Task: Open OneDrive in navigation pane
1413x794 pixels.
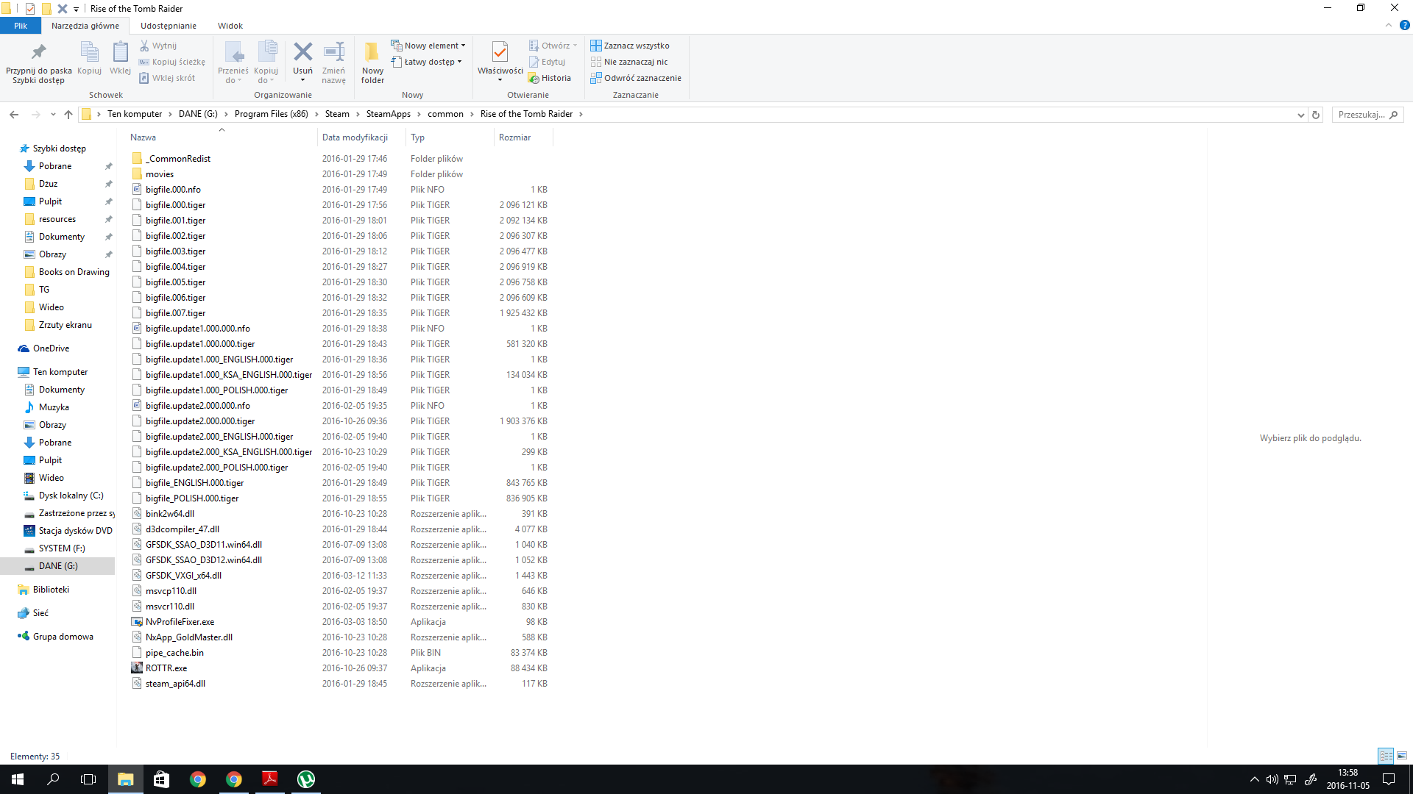Action: [x=51, y=348]
